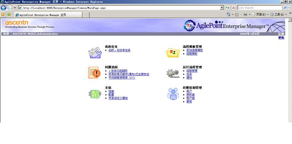Open the 工具(O) Tools menu
Screen dimensions: 292x144
(278, 15)
